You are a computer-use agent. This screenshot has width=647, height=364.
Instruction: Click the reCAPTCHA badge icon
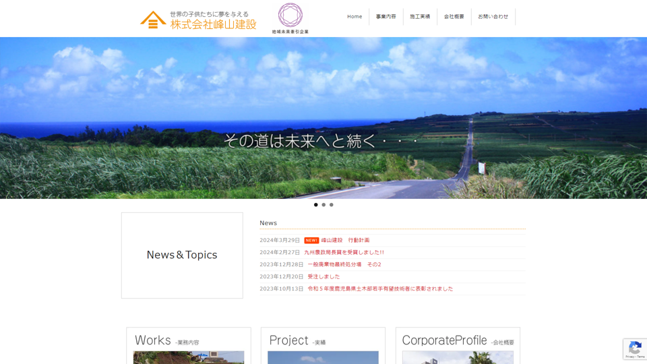(635, 348)
